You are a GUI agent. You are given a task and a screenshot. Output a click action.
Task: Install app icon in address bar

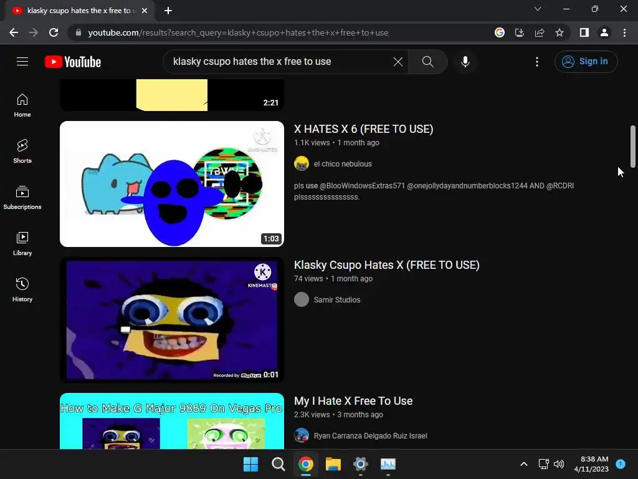(x=520, y=32)
